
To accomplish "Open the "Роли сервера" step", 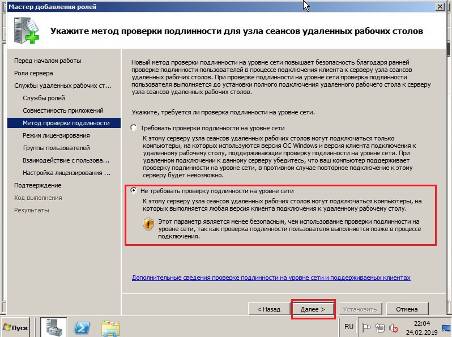I will coord(33,73).
